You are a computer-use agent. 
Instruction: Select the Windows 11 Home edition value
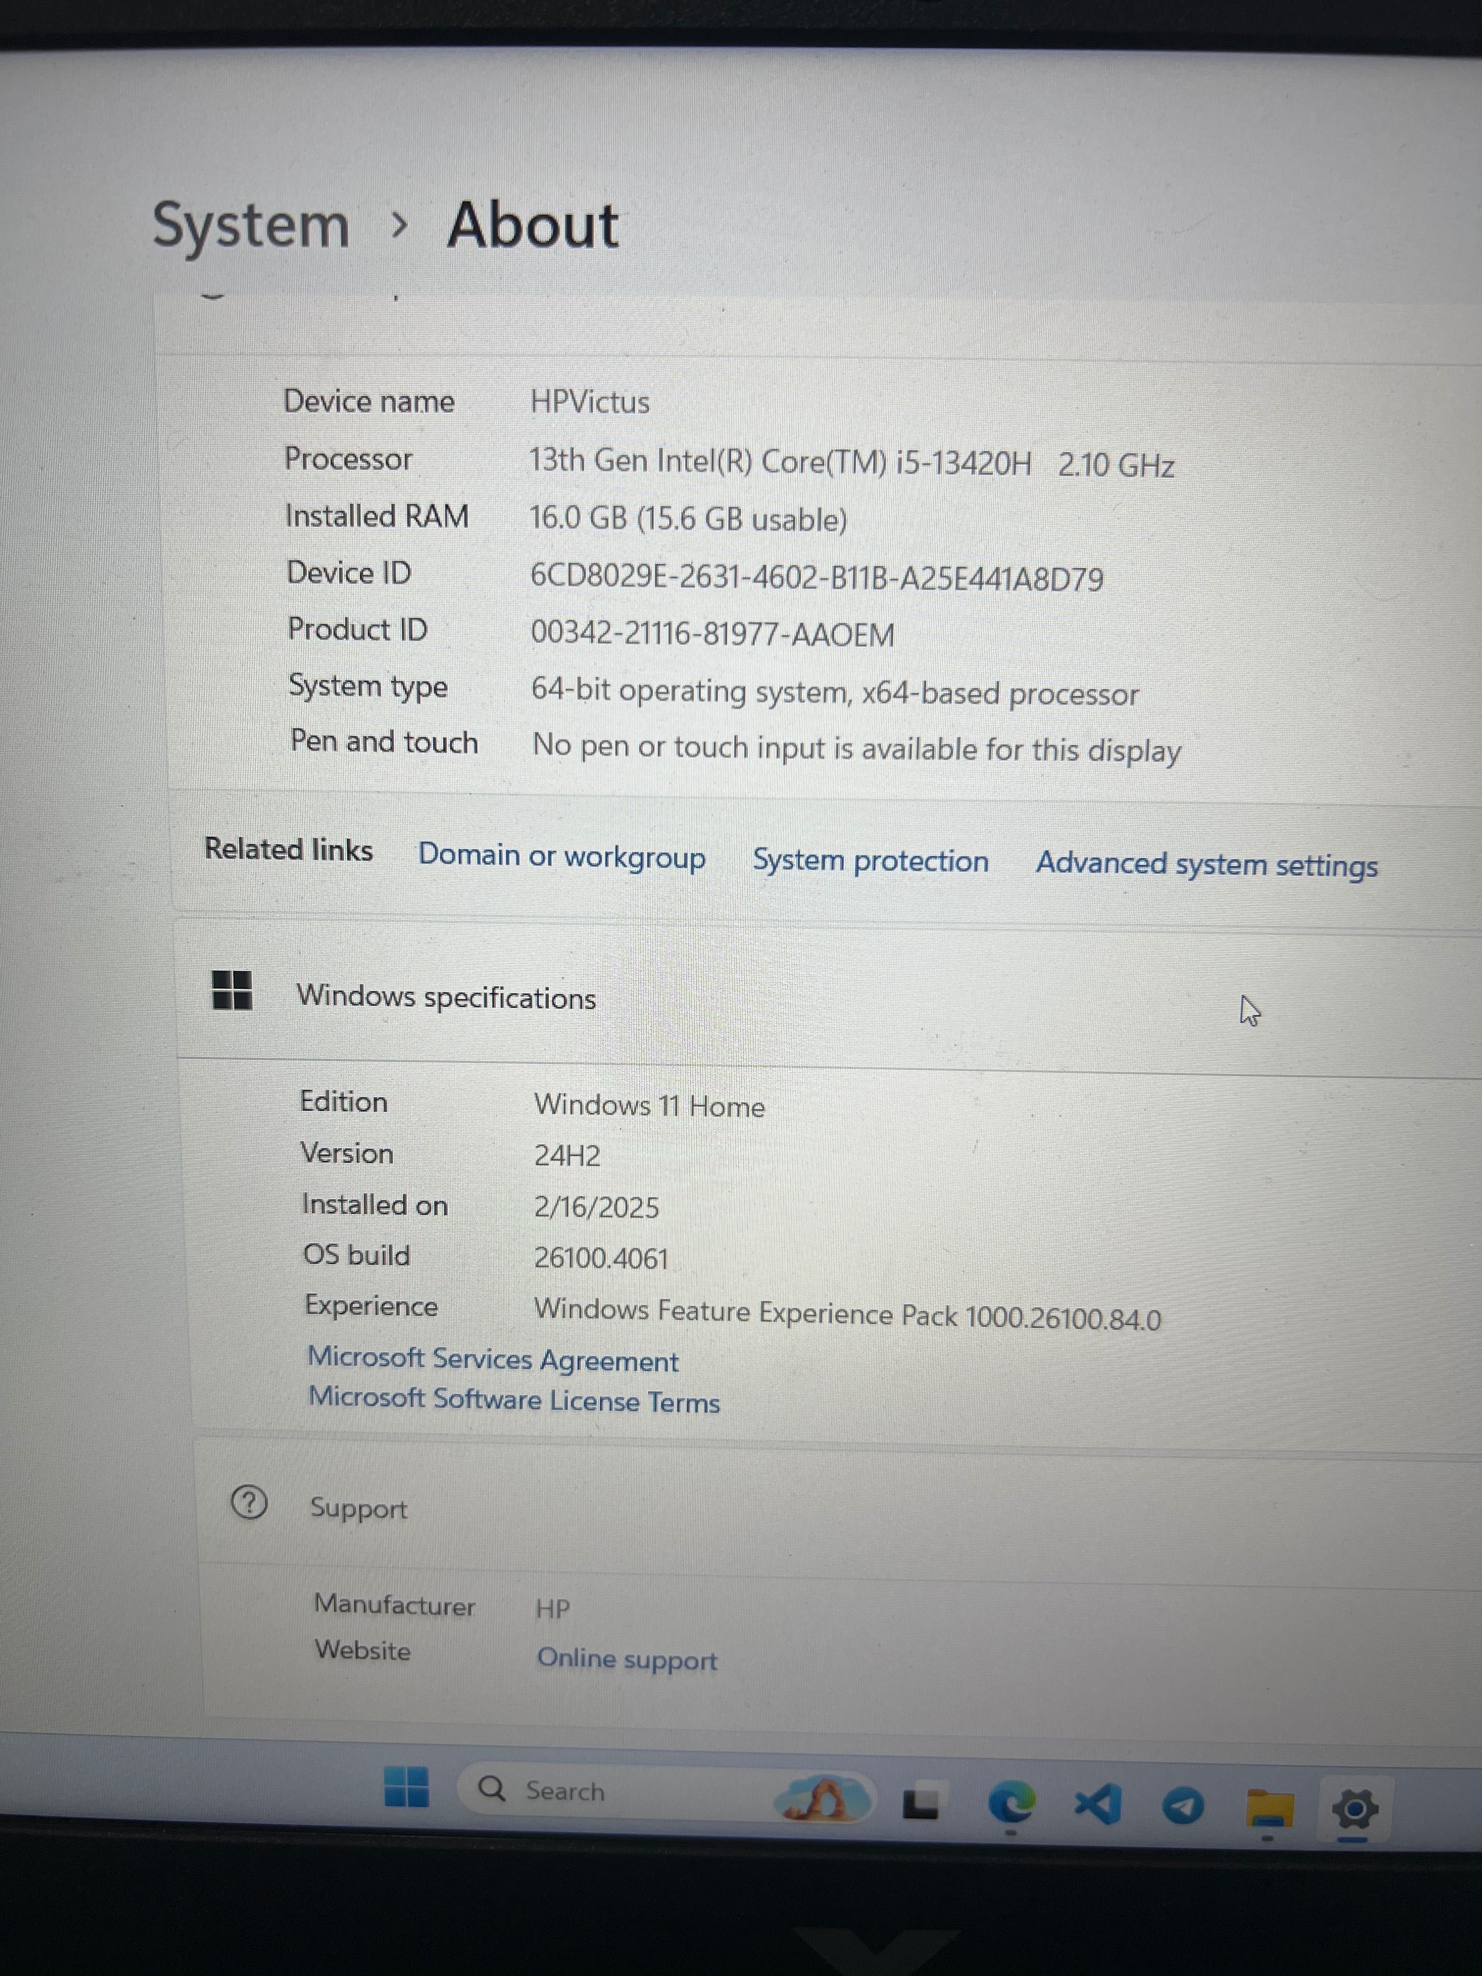(649, 1106)
